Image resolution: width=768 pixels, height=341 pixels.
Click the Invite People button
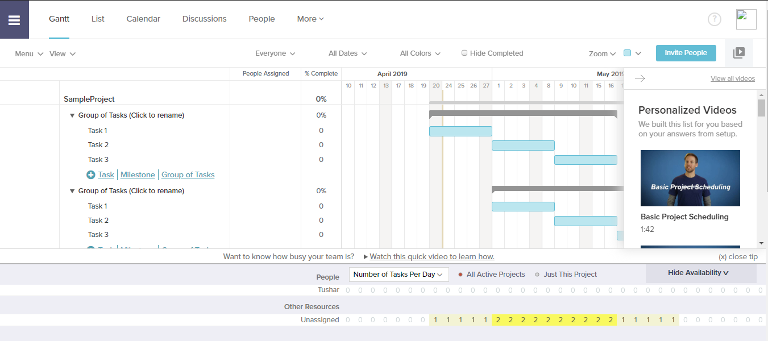click(x=686, y=52)
